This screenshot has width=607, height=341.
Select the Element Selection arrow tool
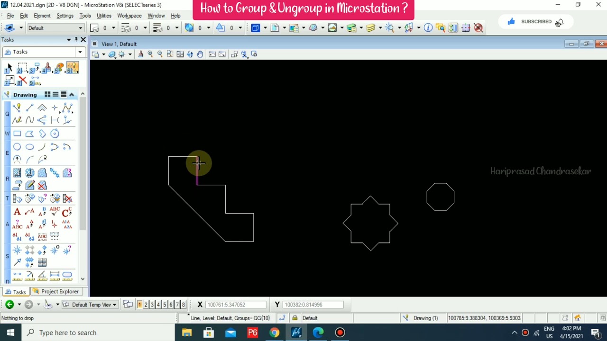pyautogui.click(x=9, y=69)
